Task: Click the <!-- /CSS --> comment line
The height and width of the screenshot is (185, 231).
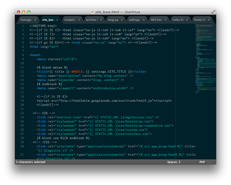Action: tap(45, 142)
